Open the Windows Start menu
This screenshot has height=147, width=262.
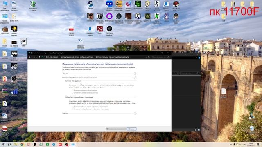point(3,144)
